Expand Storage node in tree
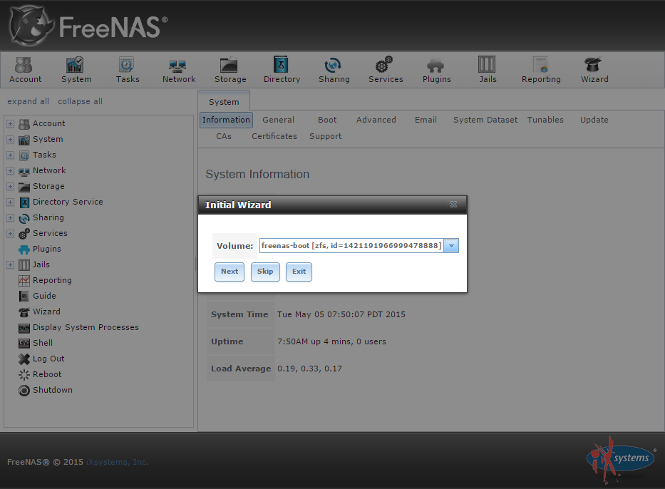This screenshot has height=489, width=665. 10,187
